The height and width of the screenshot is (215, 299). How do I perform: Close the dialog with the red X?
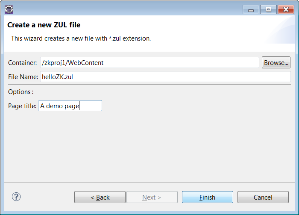click(x=286, y=9)
